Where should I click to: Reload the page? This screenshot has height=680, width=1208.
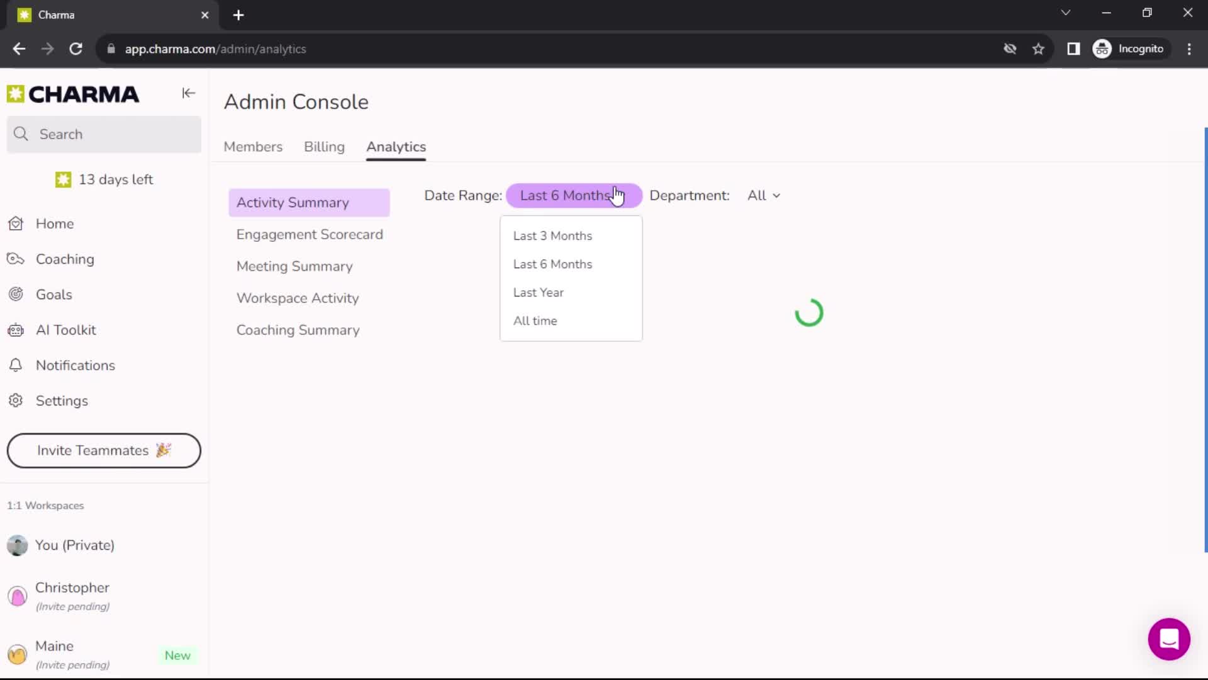pyautogui.click(x=75, y=48)
